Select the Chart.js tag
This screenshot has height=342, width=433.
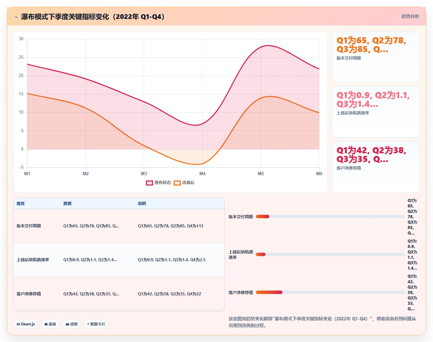(26, 324)
